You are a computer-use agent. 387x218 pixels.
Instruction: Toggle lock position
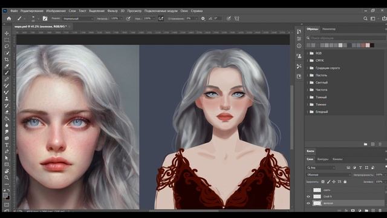[x=334, y=182]
